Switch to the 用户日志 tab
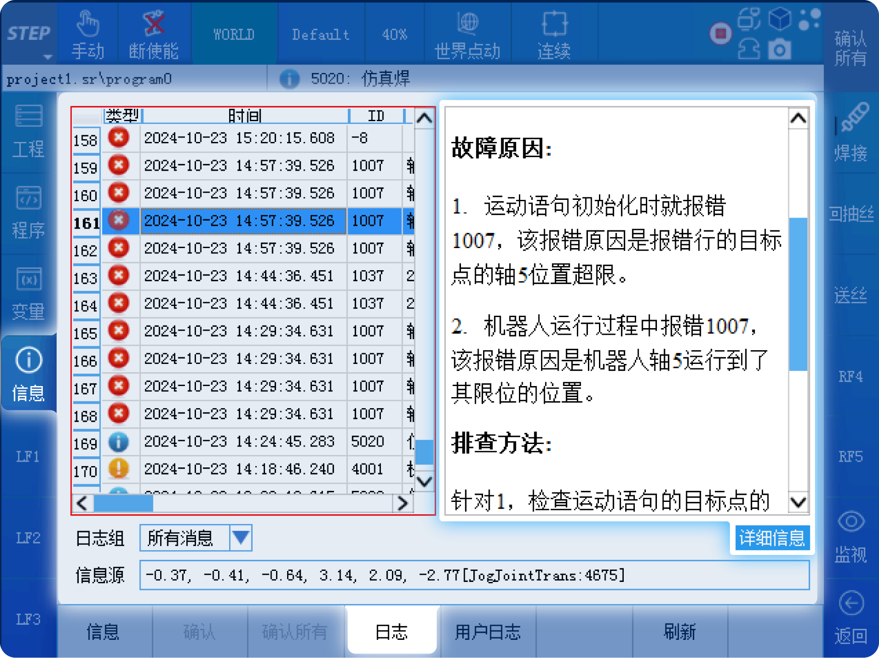879x658 pixels. pos(488,631)
